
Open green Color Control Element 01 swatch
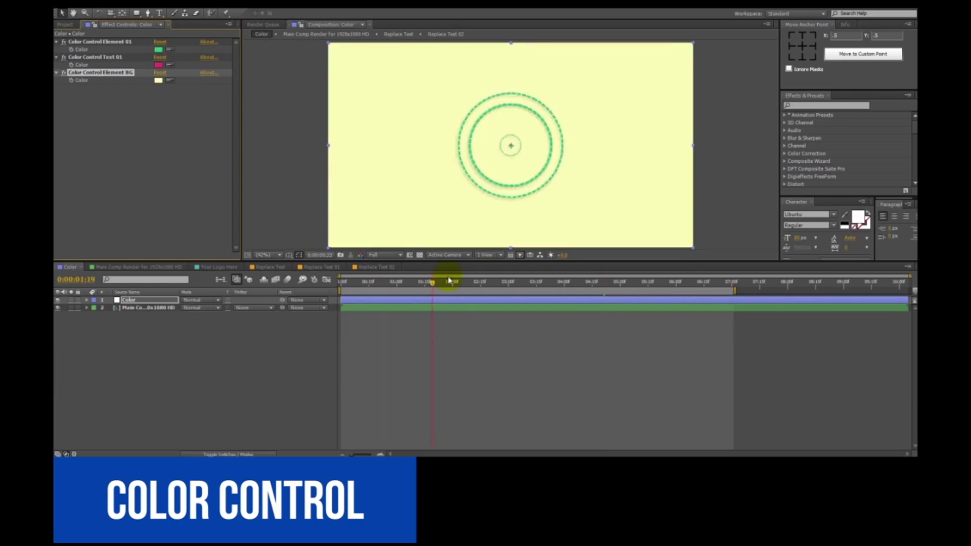pyautogui.click(x=158, y=50)
